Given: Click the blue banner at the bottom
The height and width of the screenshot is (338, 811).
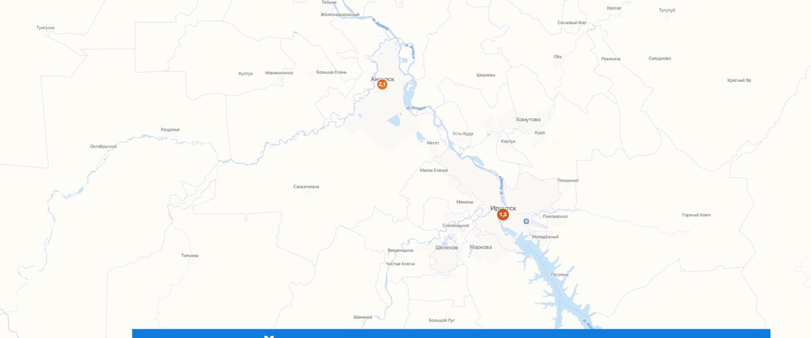Looking at the screenshot, I should coord(451,333).
